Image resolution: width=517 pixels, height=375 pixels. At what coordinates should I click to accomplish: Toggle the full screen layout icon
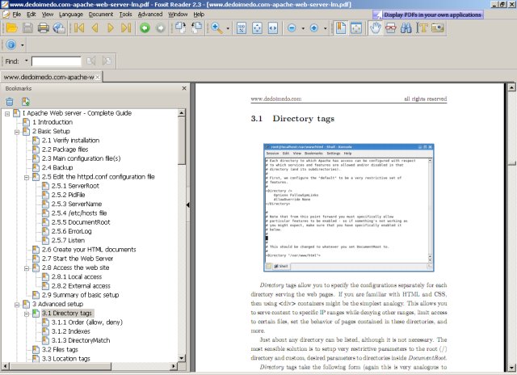click(x=356, y=28)
